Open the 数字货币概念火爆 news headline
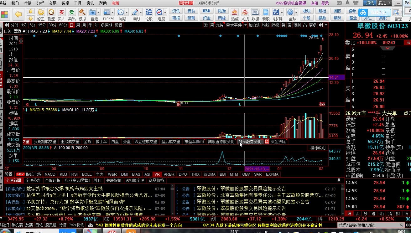Screen dimensions: 411x233 (64, 189)
